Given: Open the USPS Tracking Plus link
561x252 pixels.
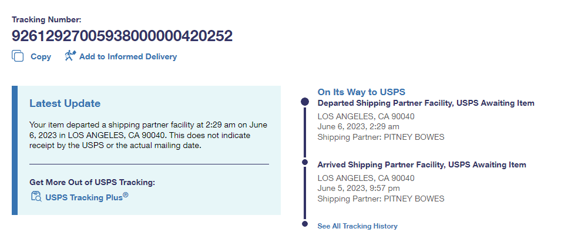Looking at the screenshot, I should coord(86,197).
